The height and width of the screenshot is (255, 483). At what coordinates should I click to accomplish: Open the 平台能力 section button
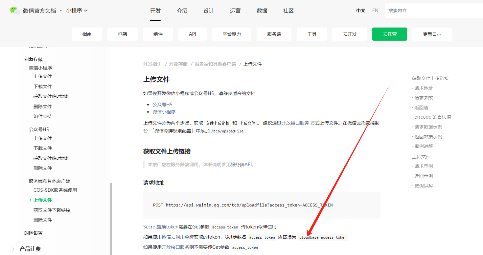(x=232, y=34)
